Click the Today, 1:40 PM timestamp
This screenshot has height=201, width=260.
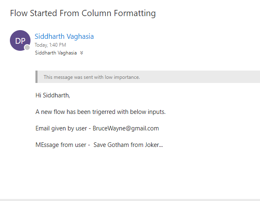tap(50, 45)
